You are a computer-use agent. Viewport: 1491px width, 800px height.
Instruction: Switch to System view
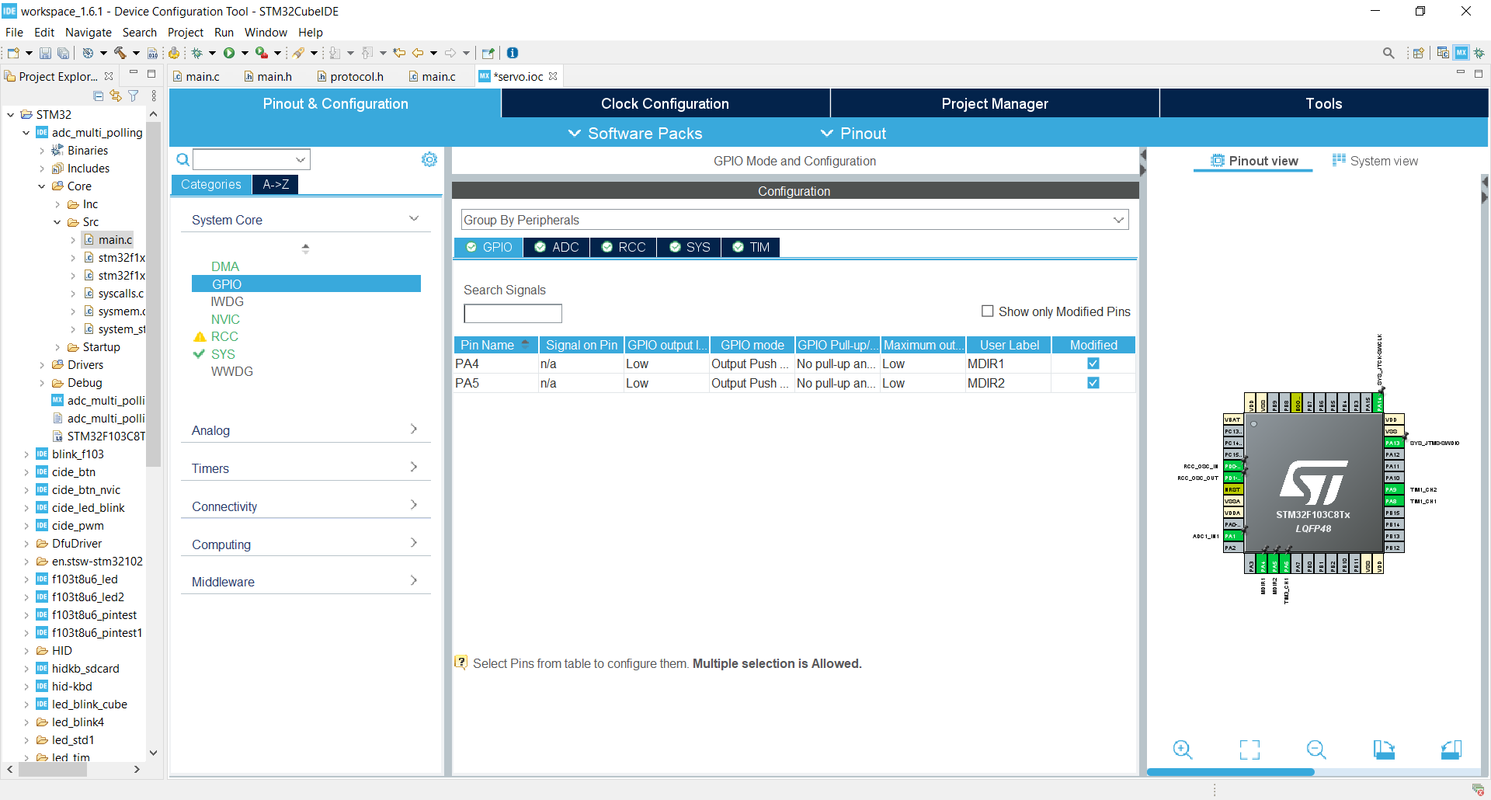pos(1375,161)
